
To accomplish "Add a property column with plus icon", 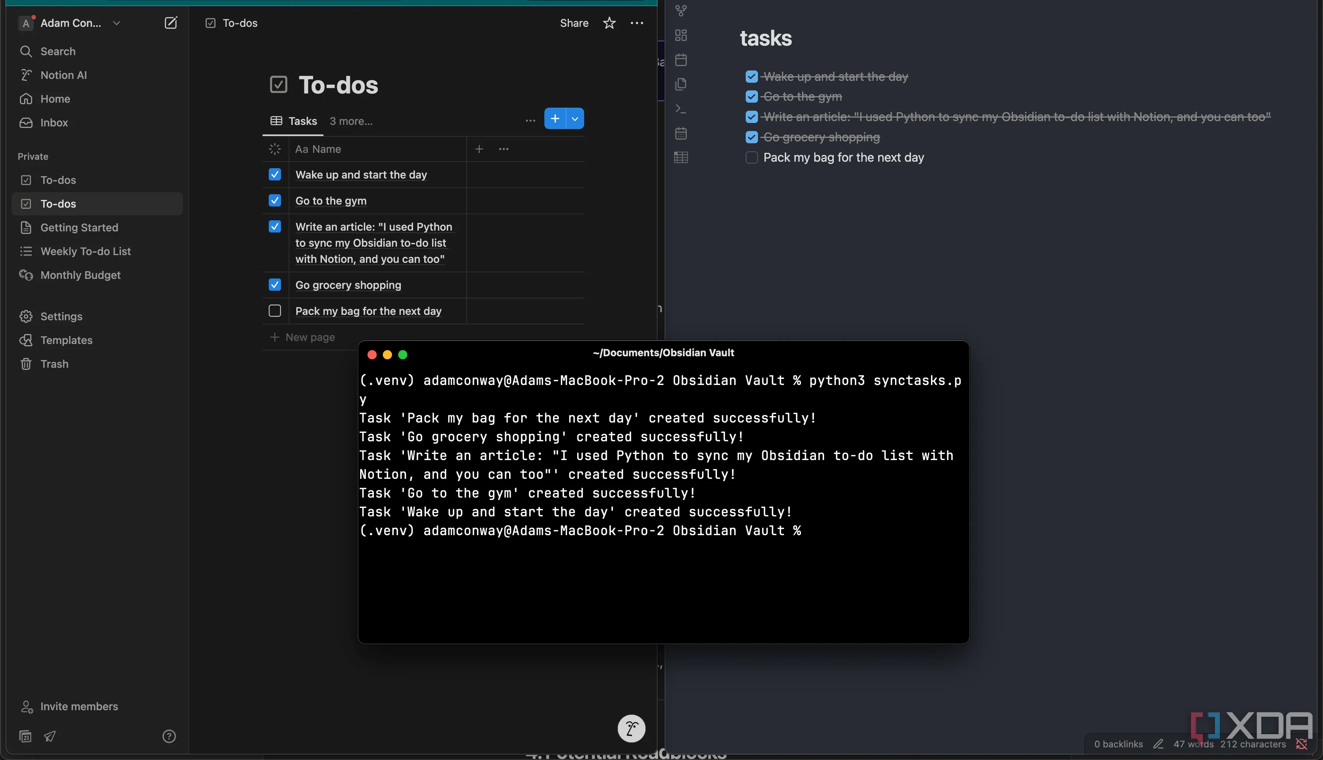I will (x=479, y=149).
